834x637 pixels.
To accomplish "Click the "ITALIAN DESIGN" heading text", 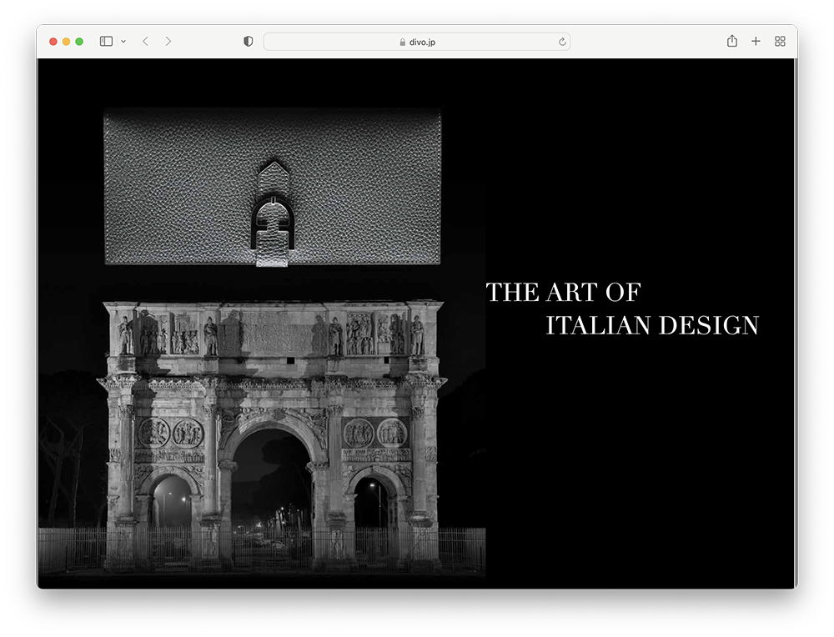I will [651, 326].
